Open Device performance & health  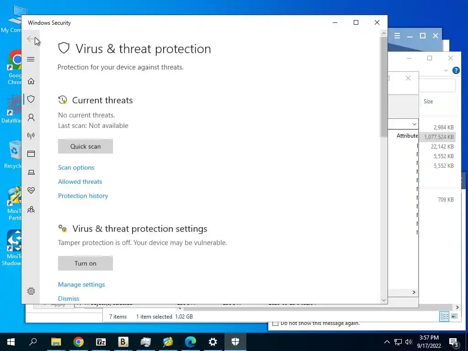31,191
